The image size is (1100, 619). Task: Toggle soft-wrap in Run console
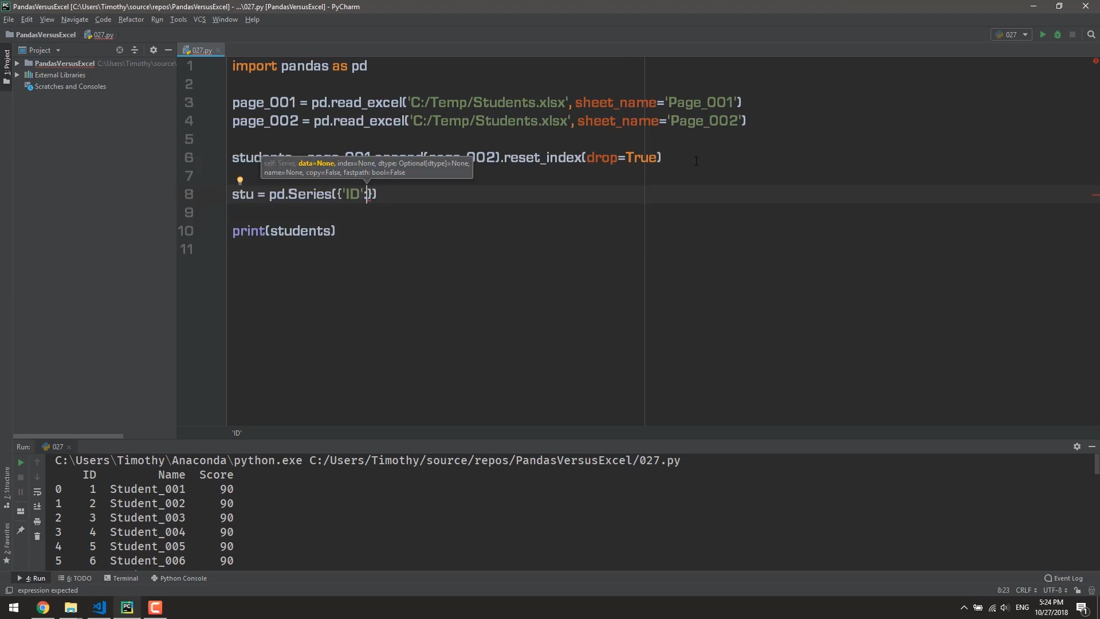(37, 492)
